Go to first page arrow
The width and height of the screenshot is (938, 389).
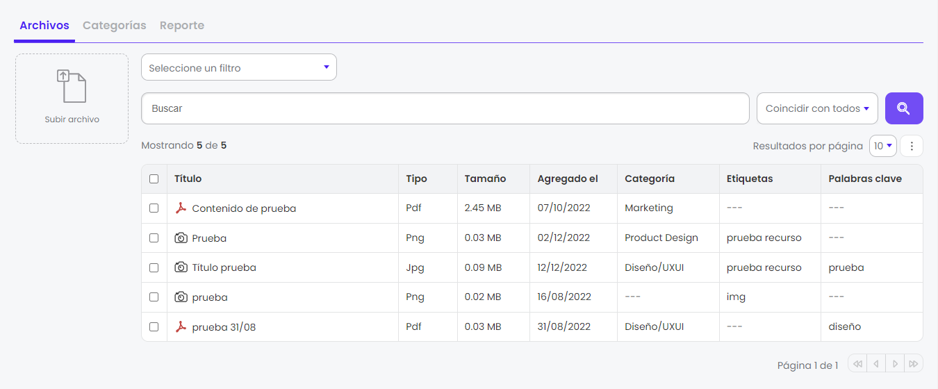coord(858,363)
